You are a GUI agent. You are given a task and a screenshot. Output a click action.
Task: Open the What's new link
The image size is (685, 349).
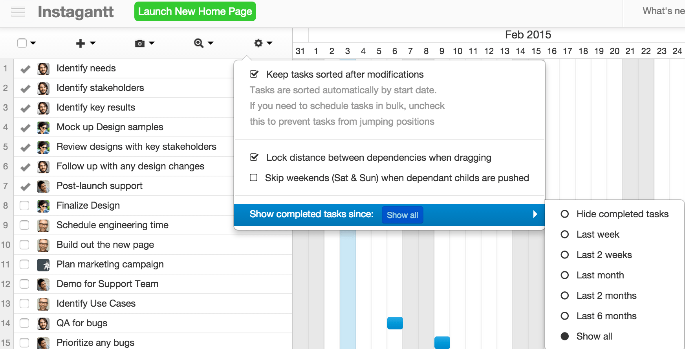(x=663, y=11)
